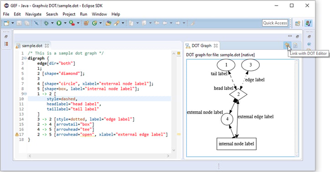Click the Previous Annotation icon
This screenshot has width=330, height=172.
tap(144, 23)
